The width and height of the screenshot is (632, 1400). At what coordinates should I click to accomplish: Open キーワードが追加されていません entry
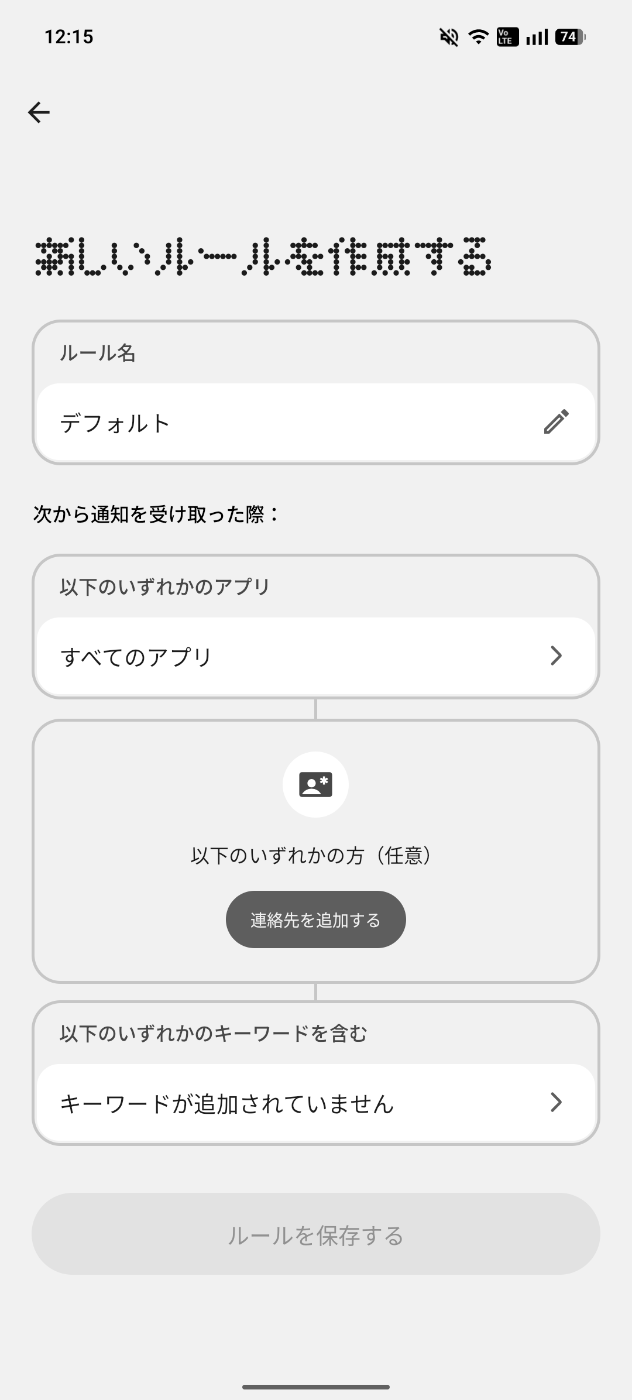[227, 1104]
